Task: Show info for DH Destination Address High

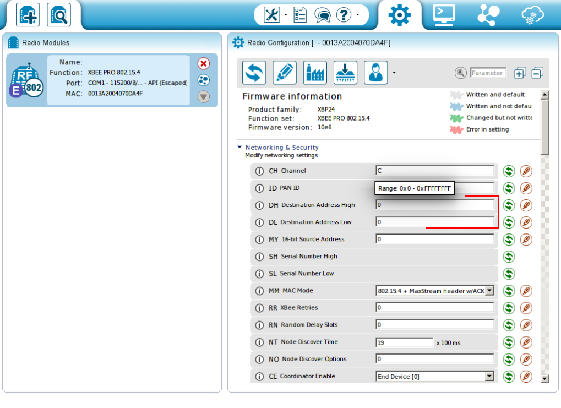Action: click(259, 205)
